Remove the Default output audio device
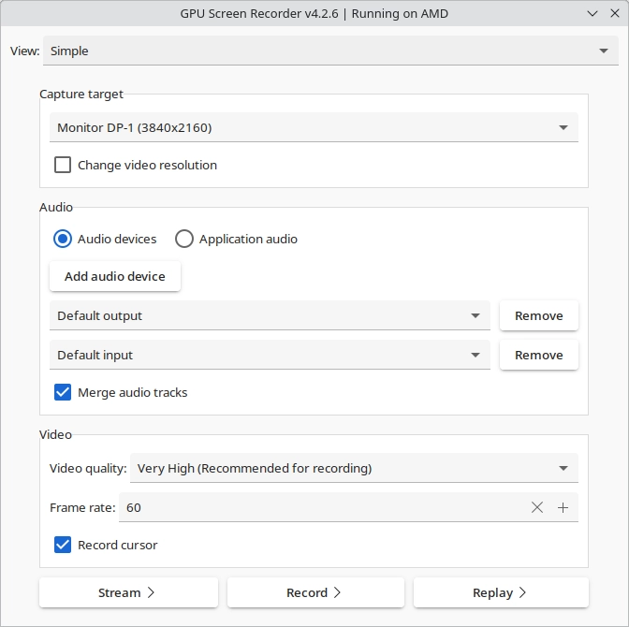 tap(539, 315)
